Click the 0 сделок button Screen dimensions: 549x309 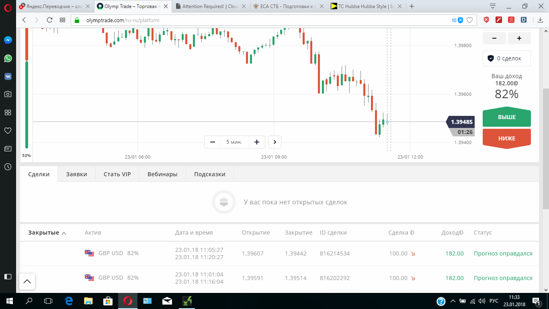[507, 58]
